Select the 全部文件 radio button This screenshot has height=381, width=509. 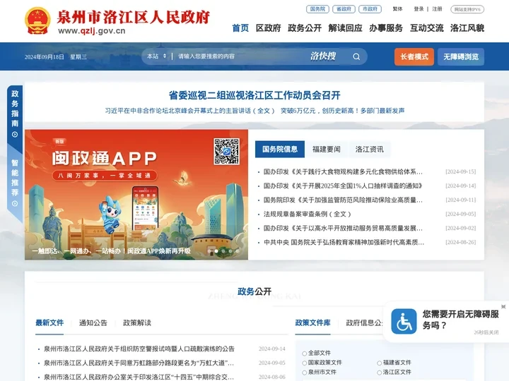(x=304, y=353)
